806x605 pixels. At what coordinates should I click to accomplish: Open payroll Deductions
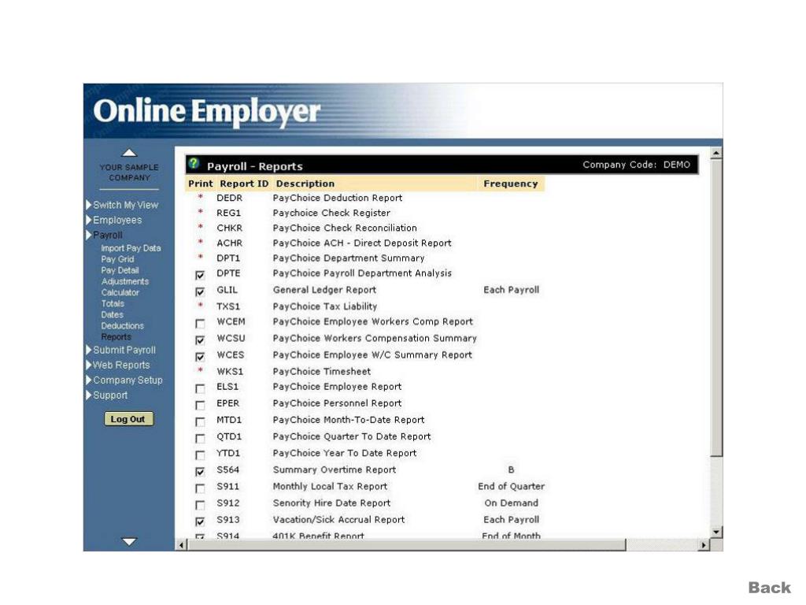(122, 325)
